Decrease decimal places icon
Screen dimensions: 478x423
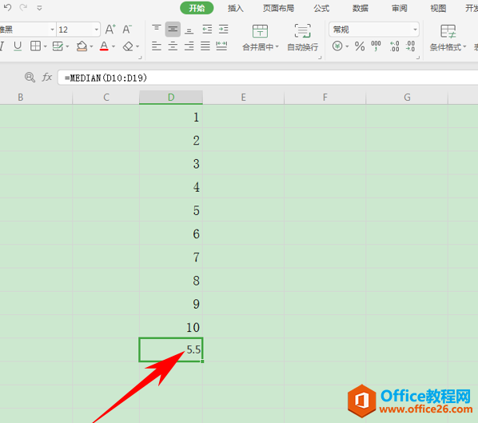(410, 46)
